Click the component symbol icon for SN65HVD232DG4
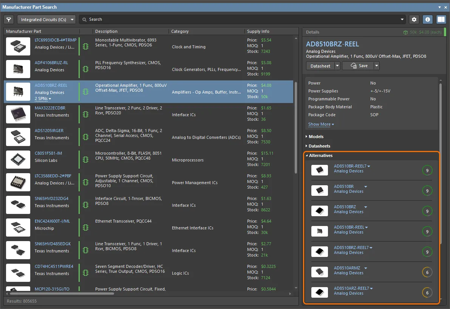Screen dimensions: 450x309 point(85,204)
